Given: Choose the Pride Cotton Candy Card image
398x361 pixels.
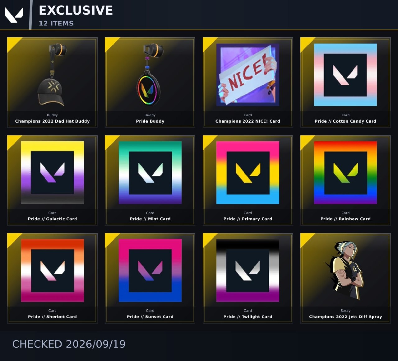Looking at the screenshot, I should [345, 75].
